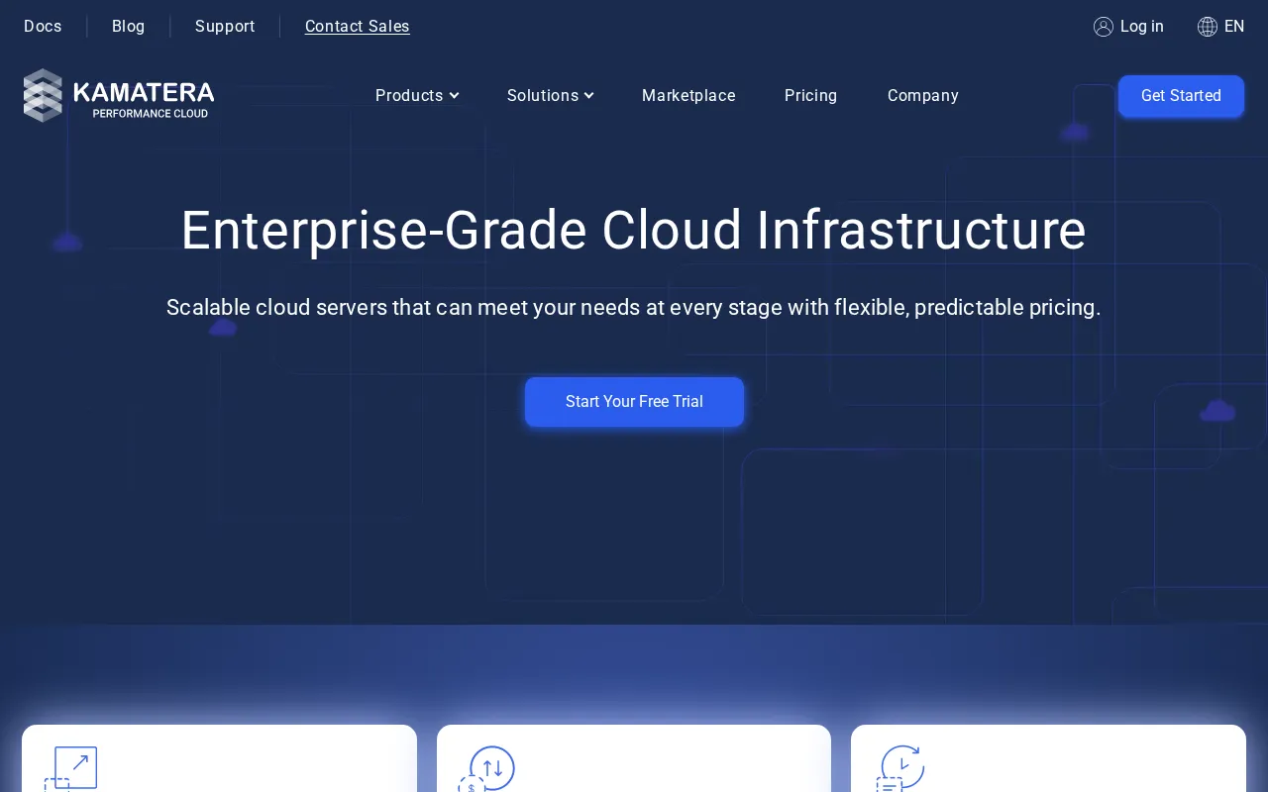Screen dimensions: 1268x792
Task: Click the Get Started button
Action: coord(1181,96)
